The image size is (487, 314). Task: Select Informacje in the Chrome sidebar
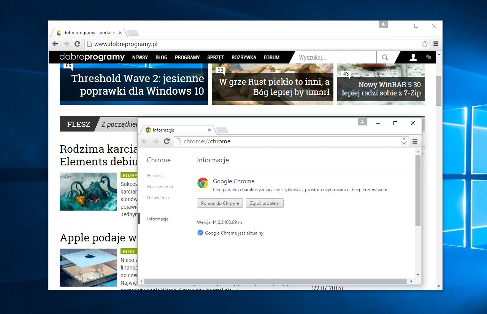[x=158, y=219]
